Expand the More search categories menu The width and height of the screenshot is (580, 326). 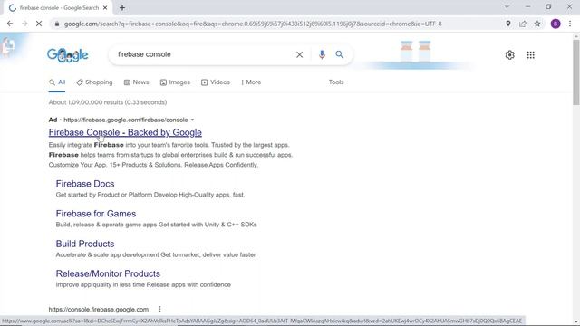click(x=251, y=82)
